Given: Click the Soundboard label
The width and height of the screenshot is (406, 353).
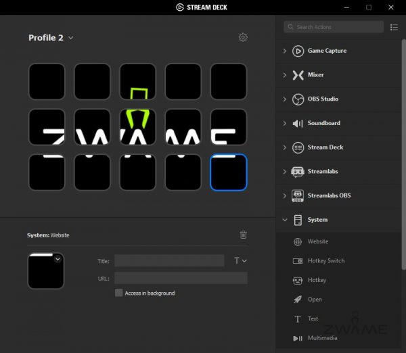Looking at the screenshot, I should (x=323, y=123).
